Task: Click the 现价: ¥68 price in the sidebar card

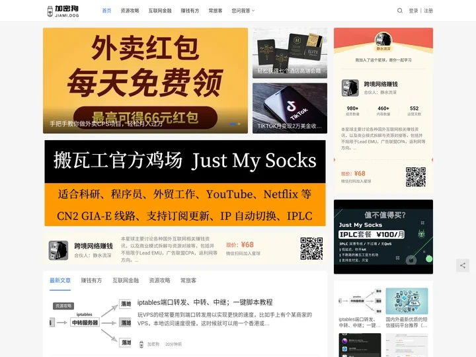Action: click(x=353, y=174)
